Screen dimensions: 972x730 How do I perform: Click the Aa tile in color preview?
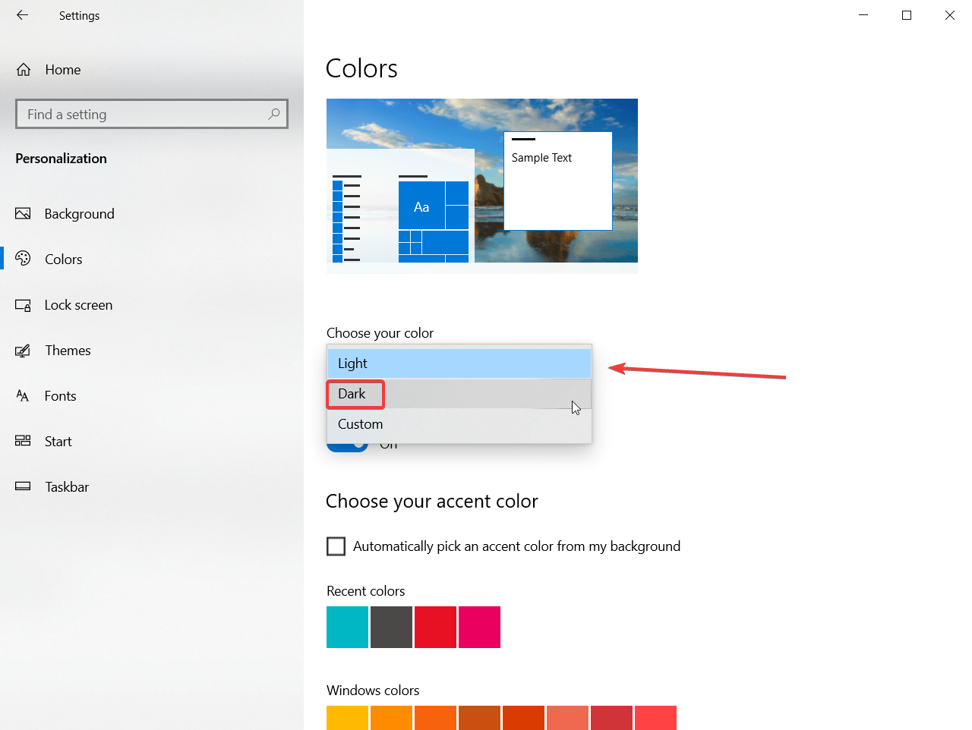(421, 205)
